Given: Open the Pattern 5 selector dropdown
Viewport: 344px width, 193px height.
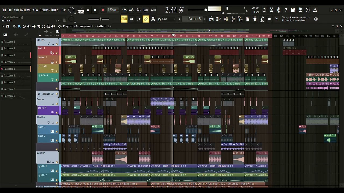Looking at the screenshot, I should pos(194,19).
